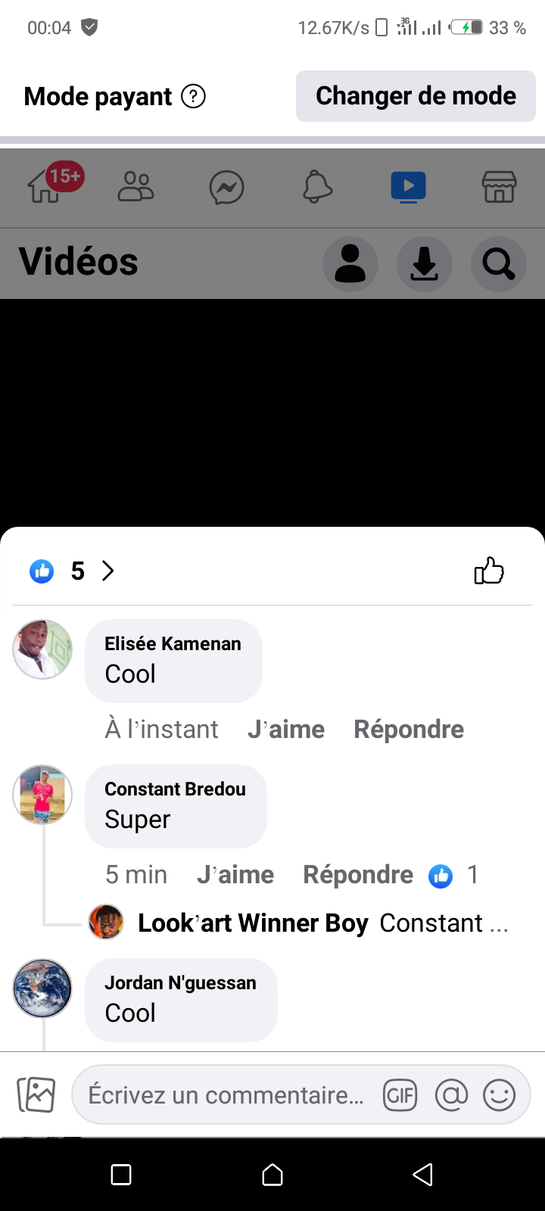Open the notifications bell tab
Image resolution: width=545 pixels, height=1211 pixels.
317,187
